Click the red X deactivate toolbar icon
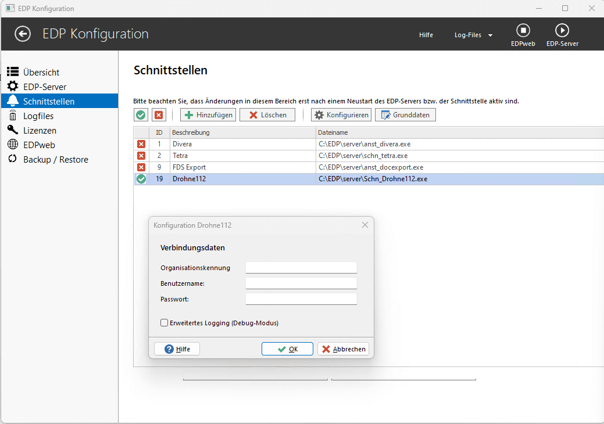 159,115
